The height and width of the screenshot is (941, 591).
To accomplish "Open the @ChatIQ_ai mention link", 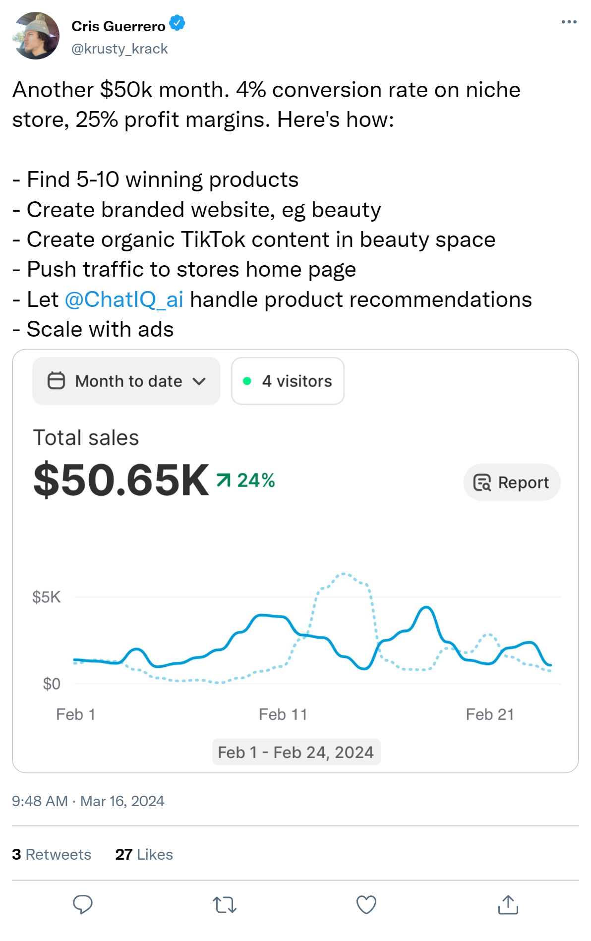I will pos(124,299).
